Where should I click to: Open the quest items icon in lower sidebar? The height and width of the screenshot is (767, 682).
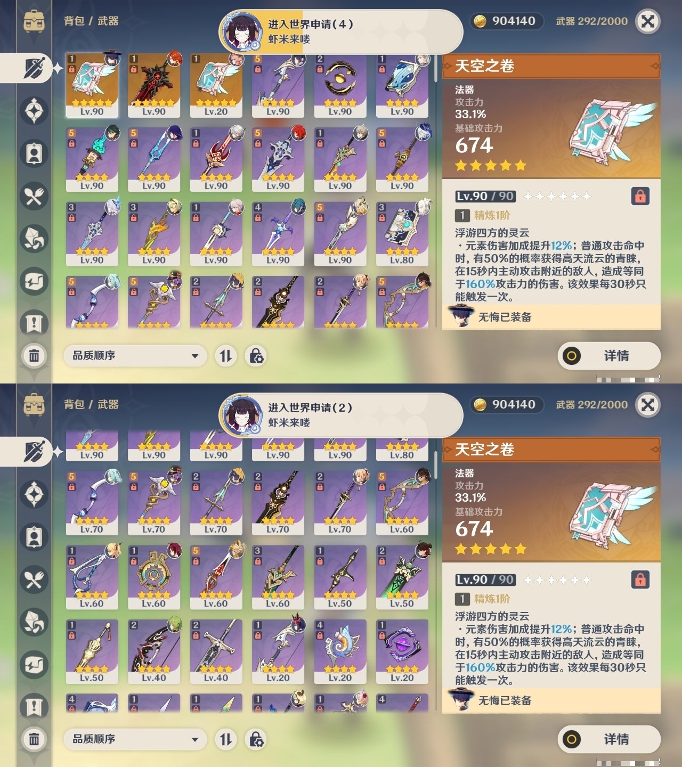34,707
